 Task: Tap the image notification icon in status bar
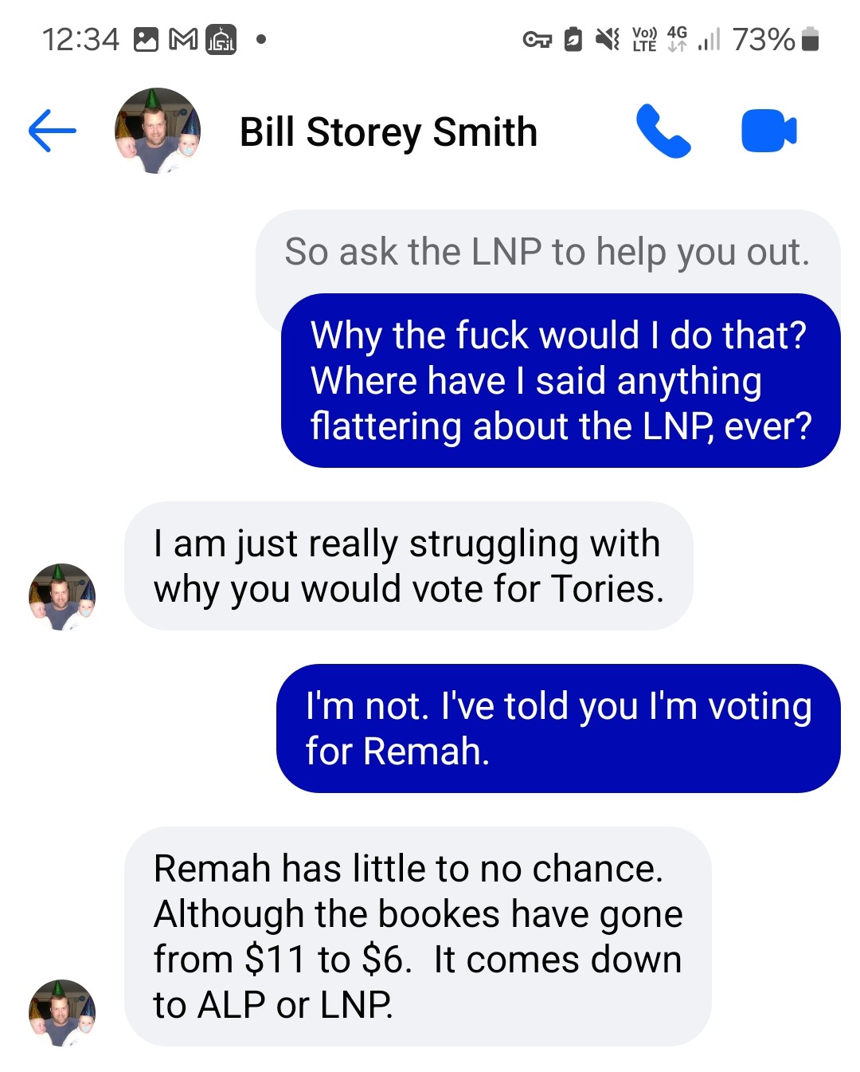click(x=146, y=39)
